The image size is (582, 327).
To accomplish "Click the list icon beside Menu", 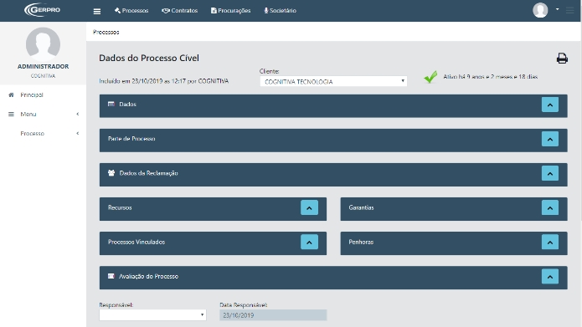I will [11, 115].
